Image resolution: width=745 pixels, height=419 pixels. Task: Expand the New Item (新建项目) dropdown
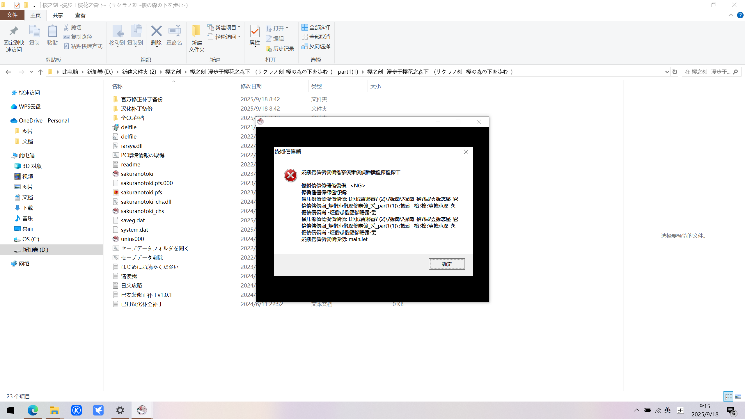(239, 27)
